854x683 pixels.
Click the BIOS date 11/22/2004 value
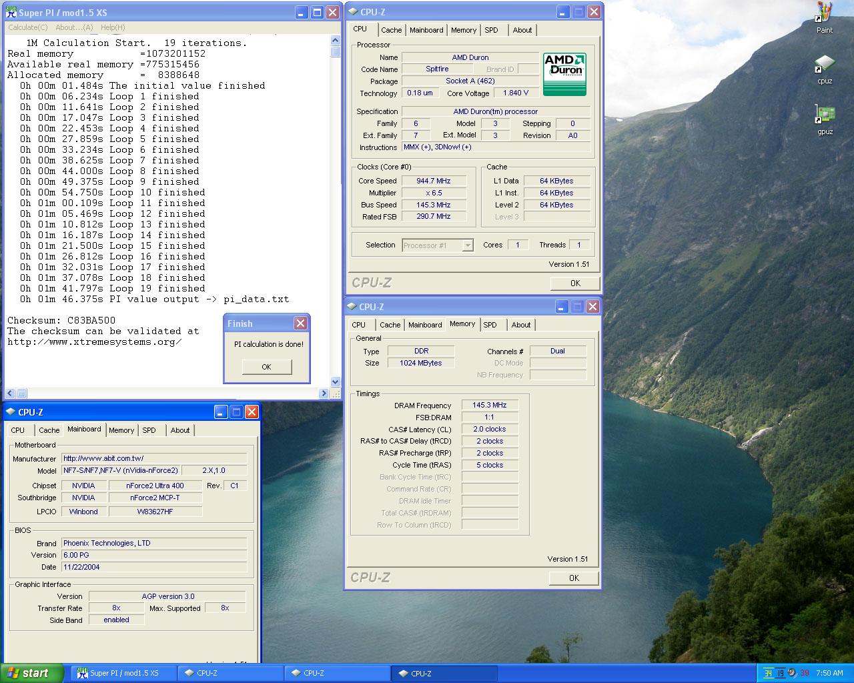[154, 567]
